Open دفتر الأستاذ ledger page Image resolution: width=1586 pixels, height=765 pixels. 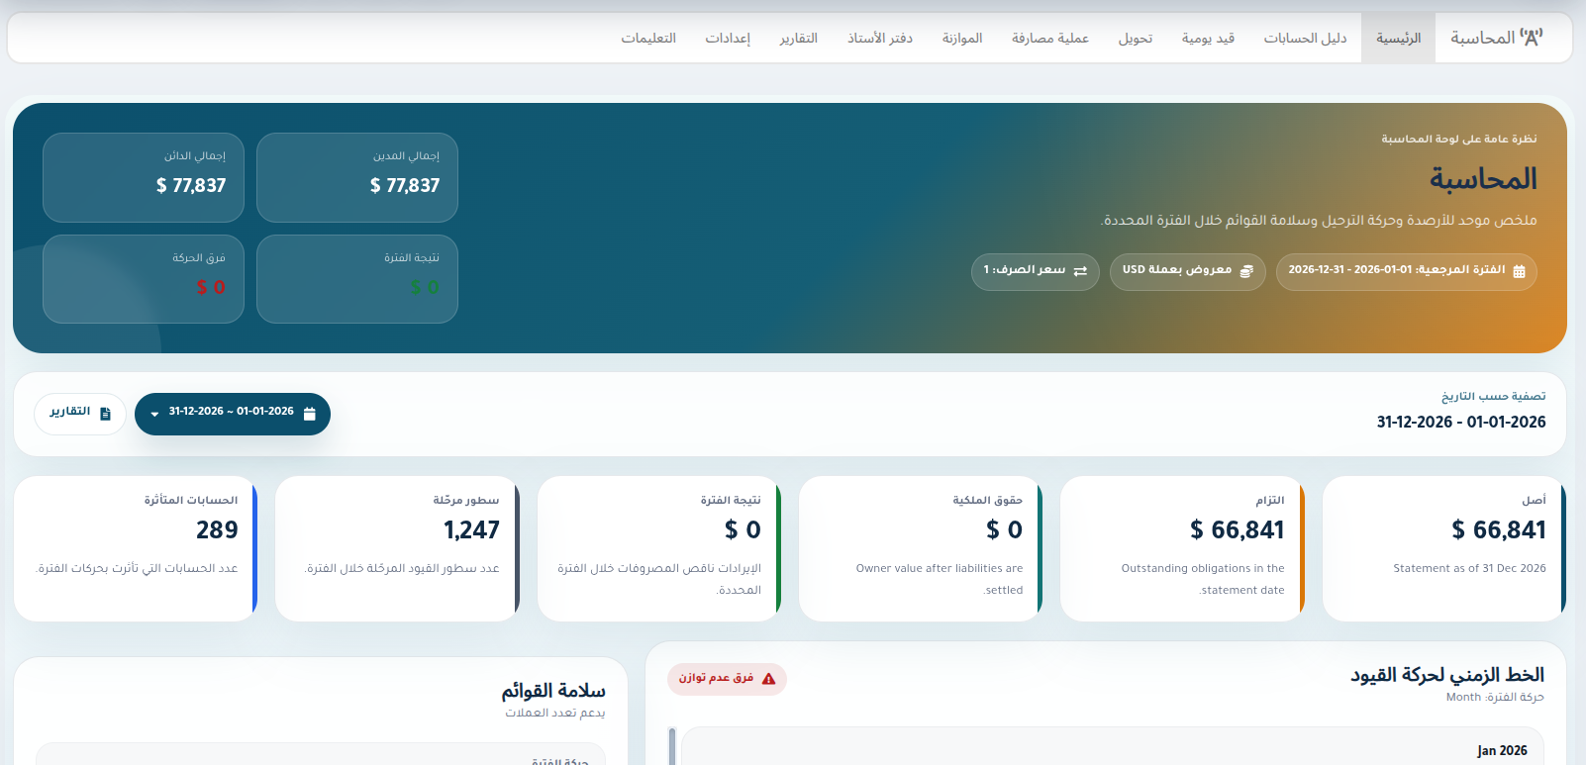coord(879,39)
